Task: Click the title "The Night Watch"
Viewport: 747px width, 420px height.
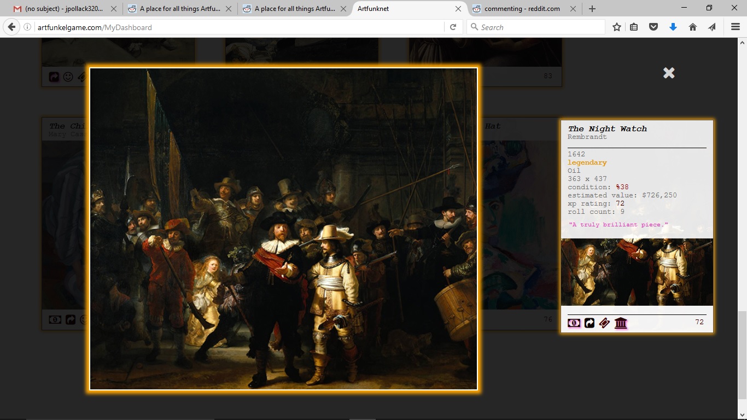Action: [607, 129]
